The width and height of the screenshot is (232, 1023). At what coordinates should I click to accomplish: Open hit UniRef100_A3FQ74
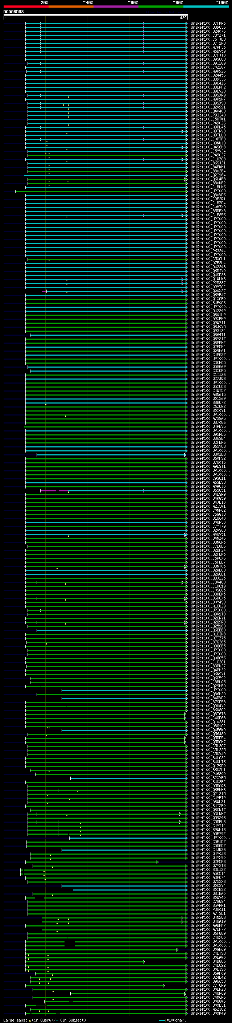[x=208, y=877]
